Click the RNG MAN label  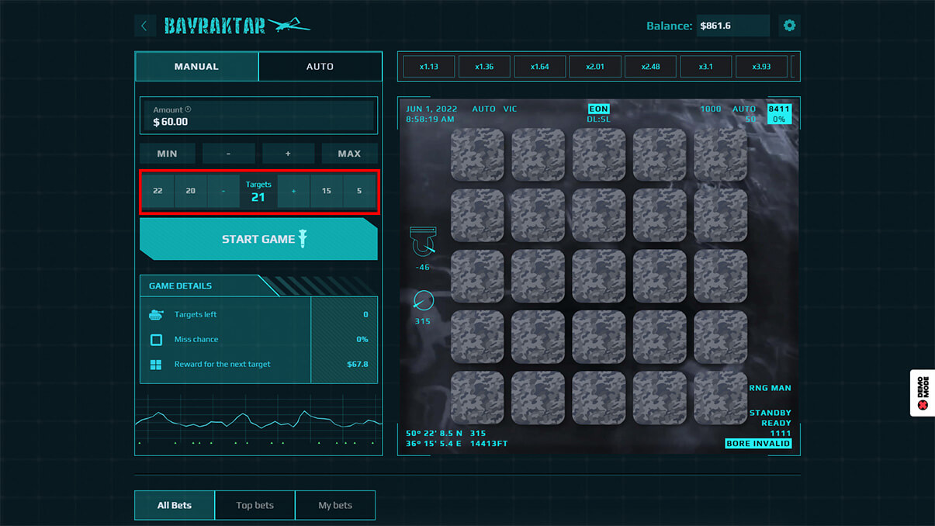(x=771, y=388)
